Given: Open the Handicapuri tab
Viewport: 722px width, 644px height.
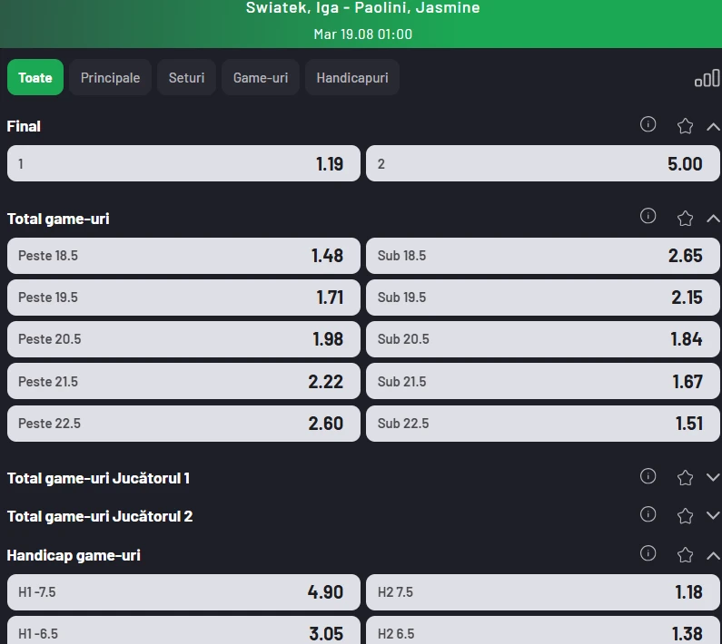Looking at the screenshot, I should point(352,77).
